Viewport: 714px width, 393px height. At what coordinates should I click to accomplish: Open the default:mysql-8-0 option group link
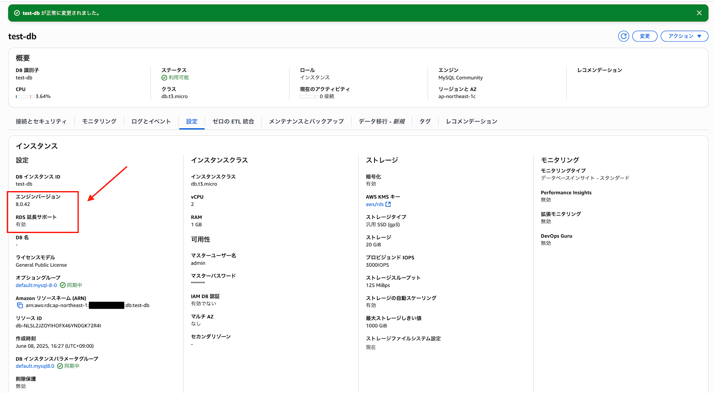pos(36,285)
